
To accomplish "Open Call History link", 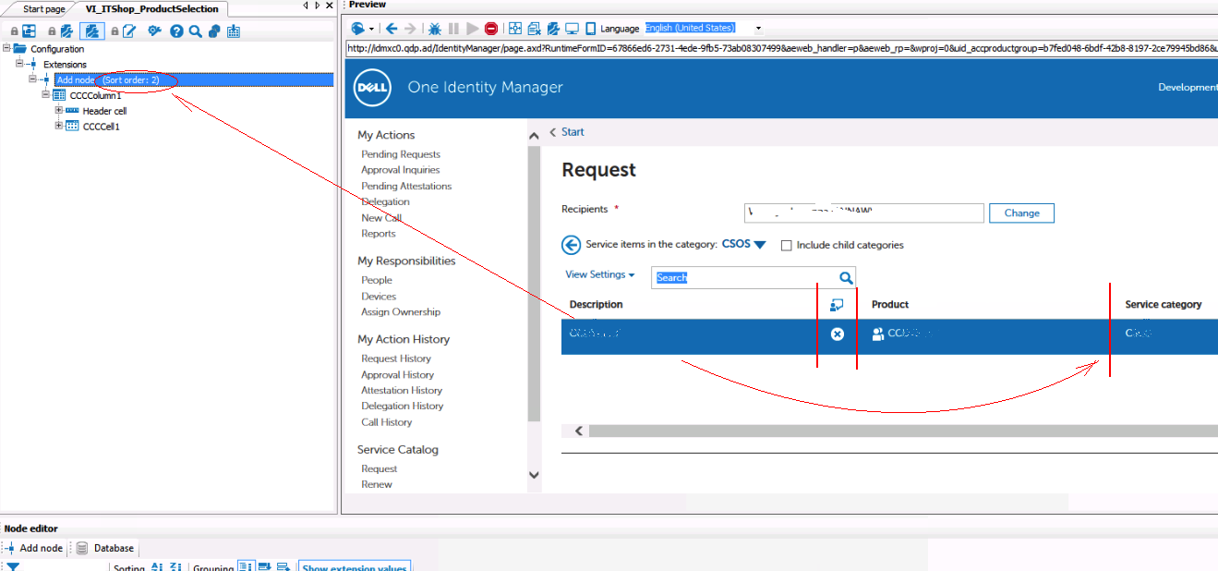I will [x=387, y=422].
